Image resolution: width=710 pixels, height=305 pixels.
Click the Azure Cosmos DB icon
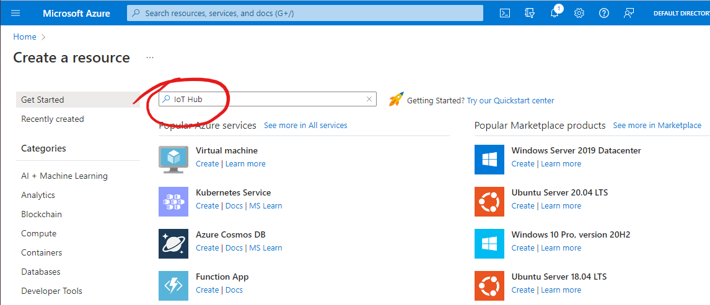173,244
